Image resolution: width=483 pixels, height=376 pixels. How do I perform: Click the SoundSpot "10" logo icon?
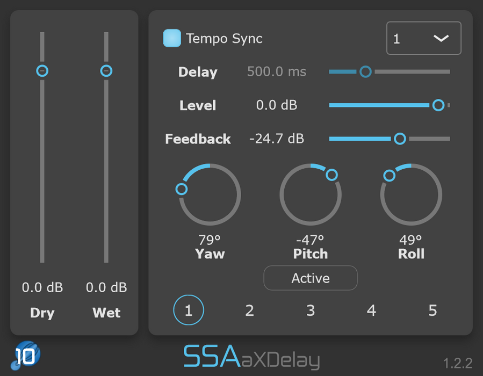point(24,355)
